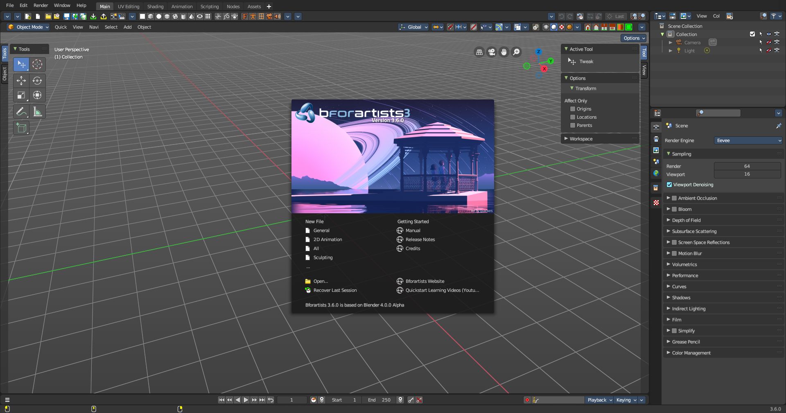
Task: Add a plane mesh from toolbar
Action: tap(142, 16)
